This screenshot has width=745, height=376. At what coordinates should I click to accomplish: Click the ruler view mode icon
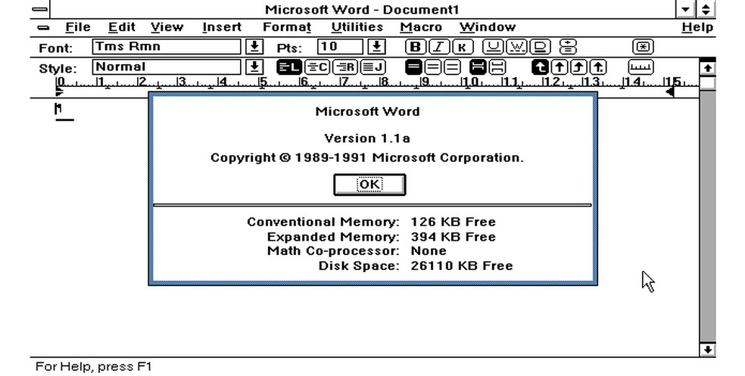point(641,67)
